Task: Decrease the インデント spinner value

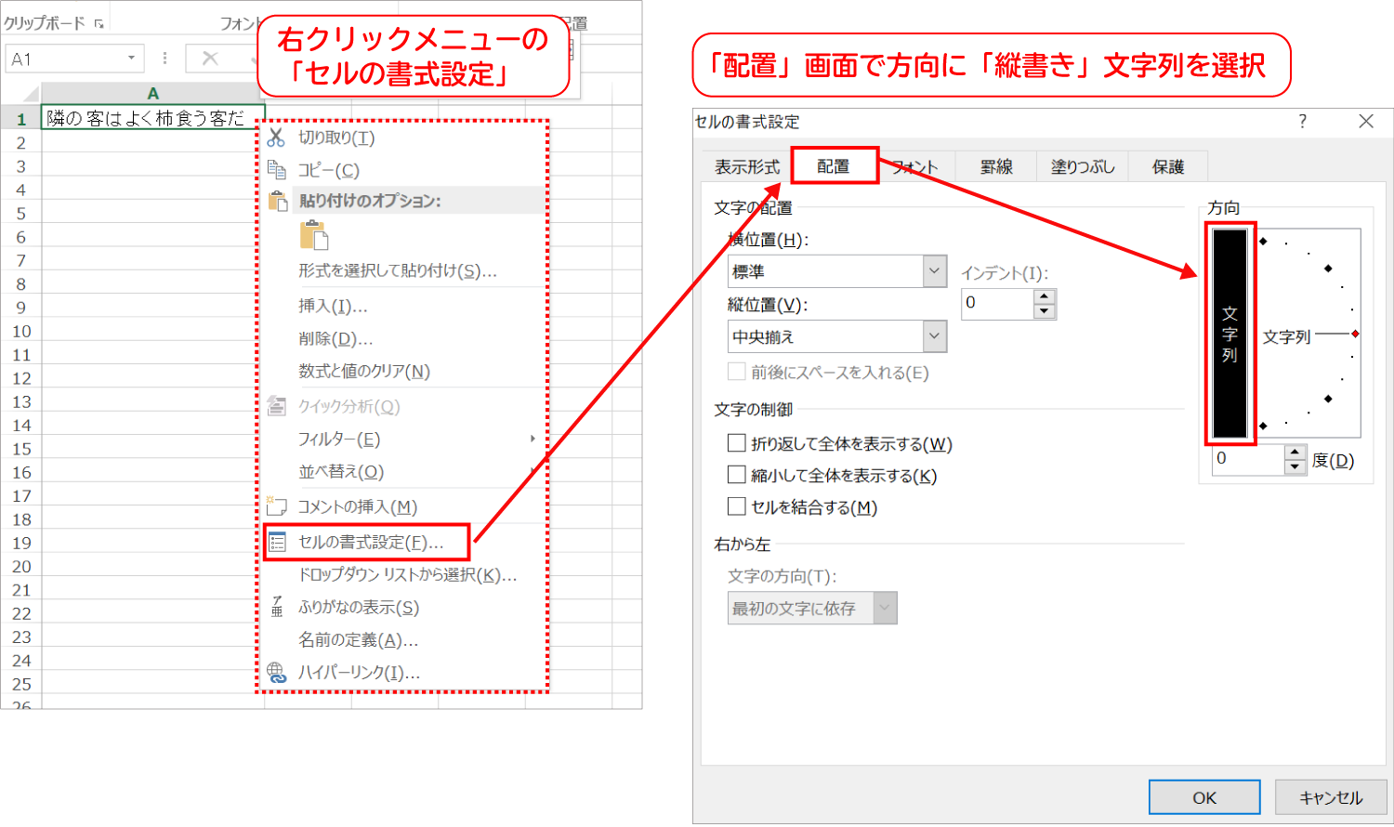Action: 1045,311
